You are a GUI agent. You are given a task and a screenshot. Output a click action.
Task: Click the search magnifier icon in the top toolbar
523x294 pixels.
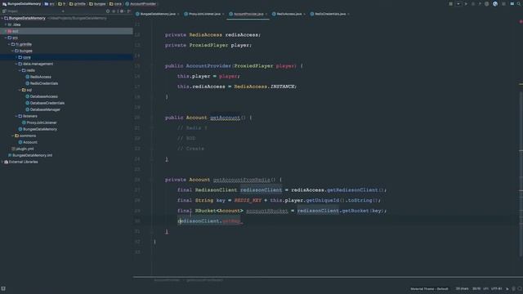coord(519,3)
